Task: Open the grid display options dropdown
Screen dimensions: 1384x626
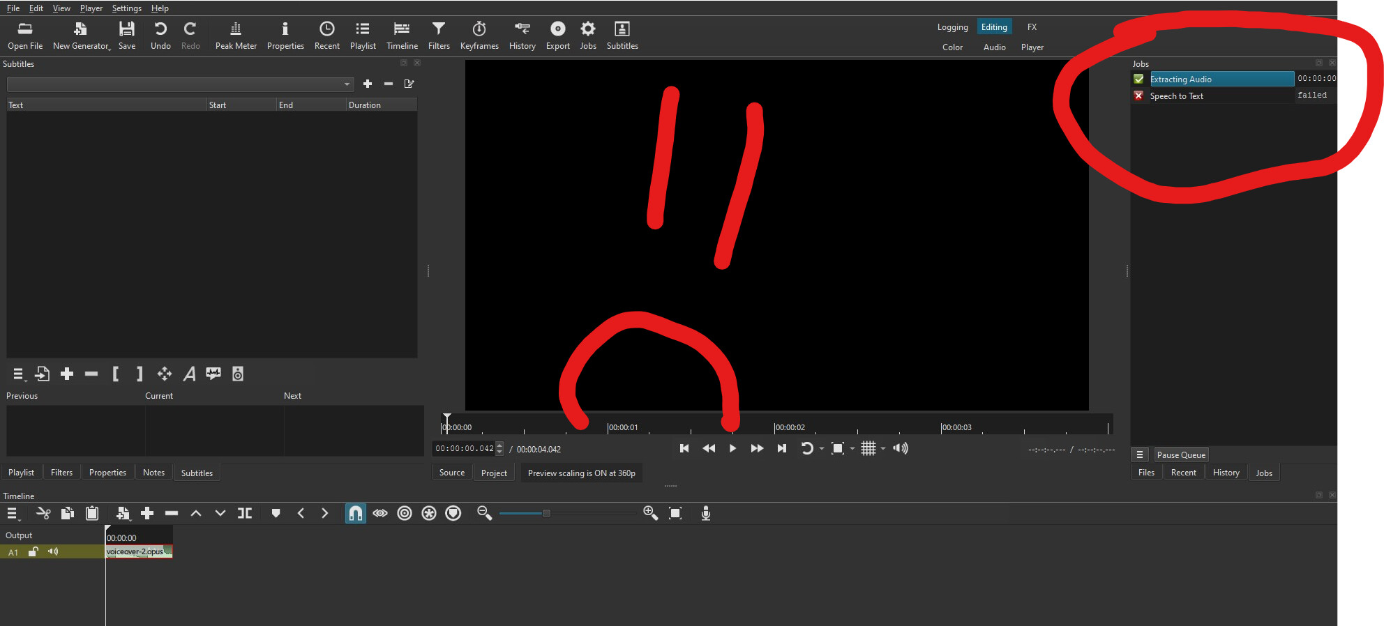Action: [x=883, y=449]
